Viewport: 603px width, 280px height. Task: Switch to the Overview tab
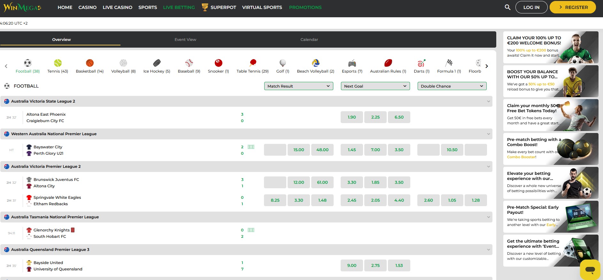61,40
